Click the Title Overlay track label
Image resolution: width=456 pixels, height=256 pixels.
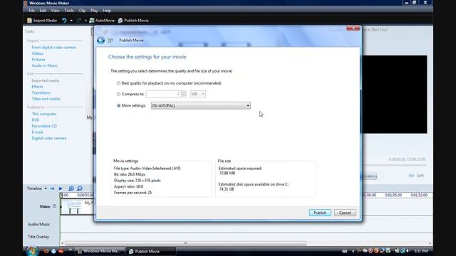[x=38, y=237]
